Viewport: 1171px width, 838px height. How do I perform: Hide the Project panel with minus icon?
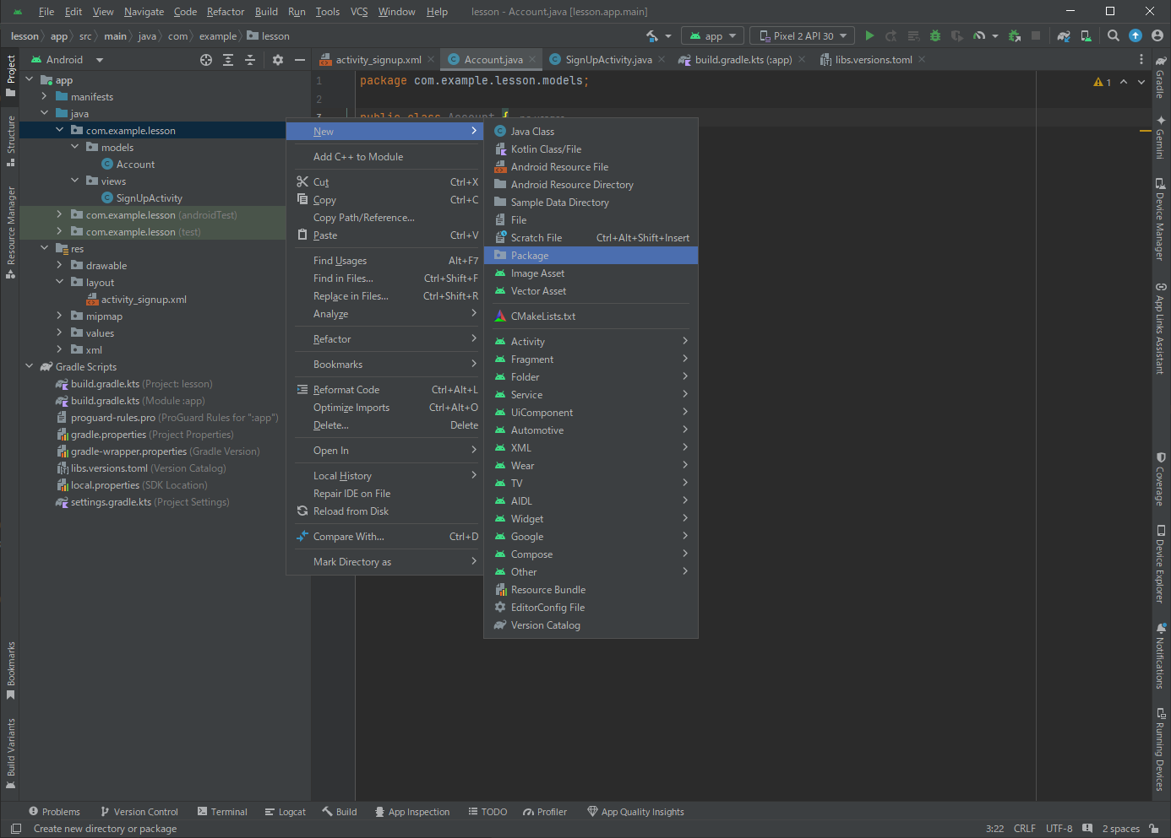(x=299, y=60)
